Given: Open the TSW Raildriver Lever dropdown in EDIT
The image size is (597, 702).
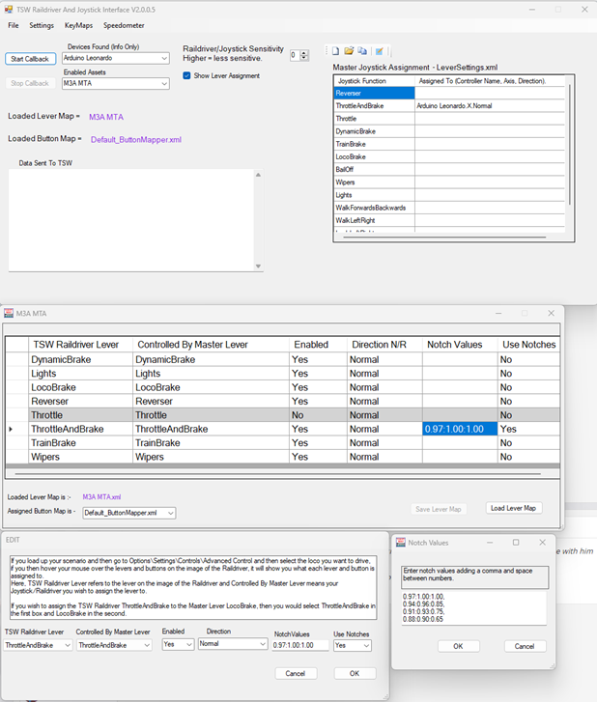Looking at the screenshot, I should tap(68, 645).
